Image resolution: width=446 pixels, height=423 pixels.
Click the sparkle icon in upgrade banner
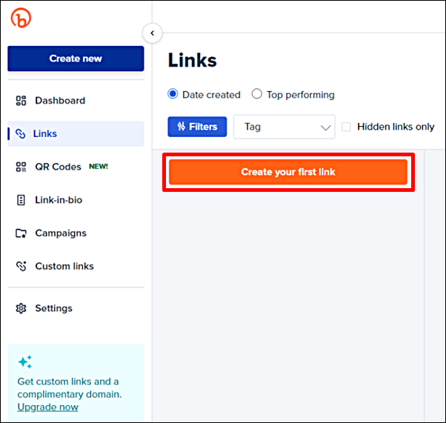pos(25,362)
